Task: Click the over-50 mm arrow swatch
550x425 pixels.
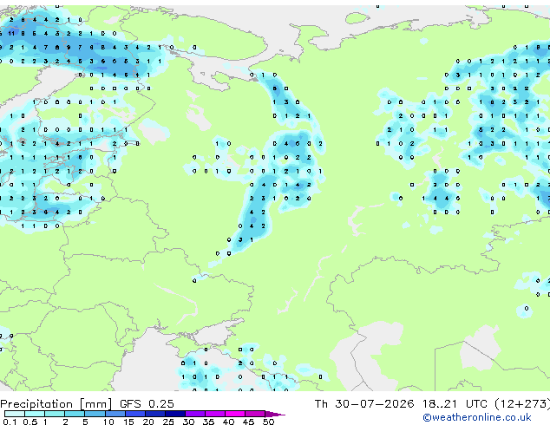Action: (275, 414)
